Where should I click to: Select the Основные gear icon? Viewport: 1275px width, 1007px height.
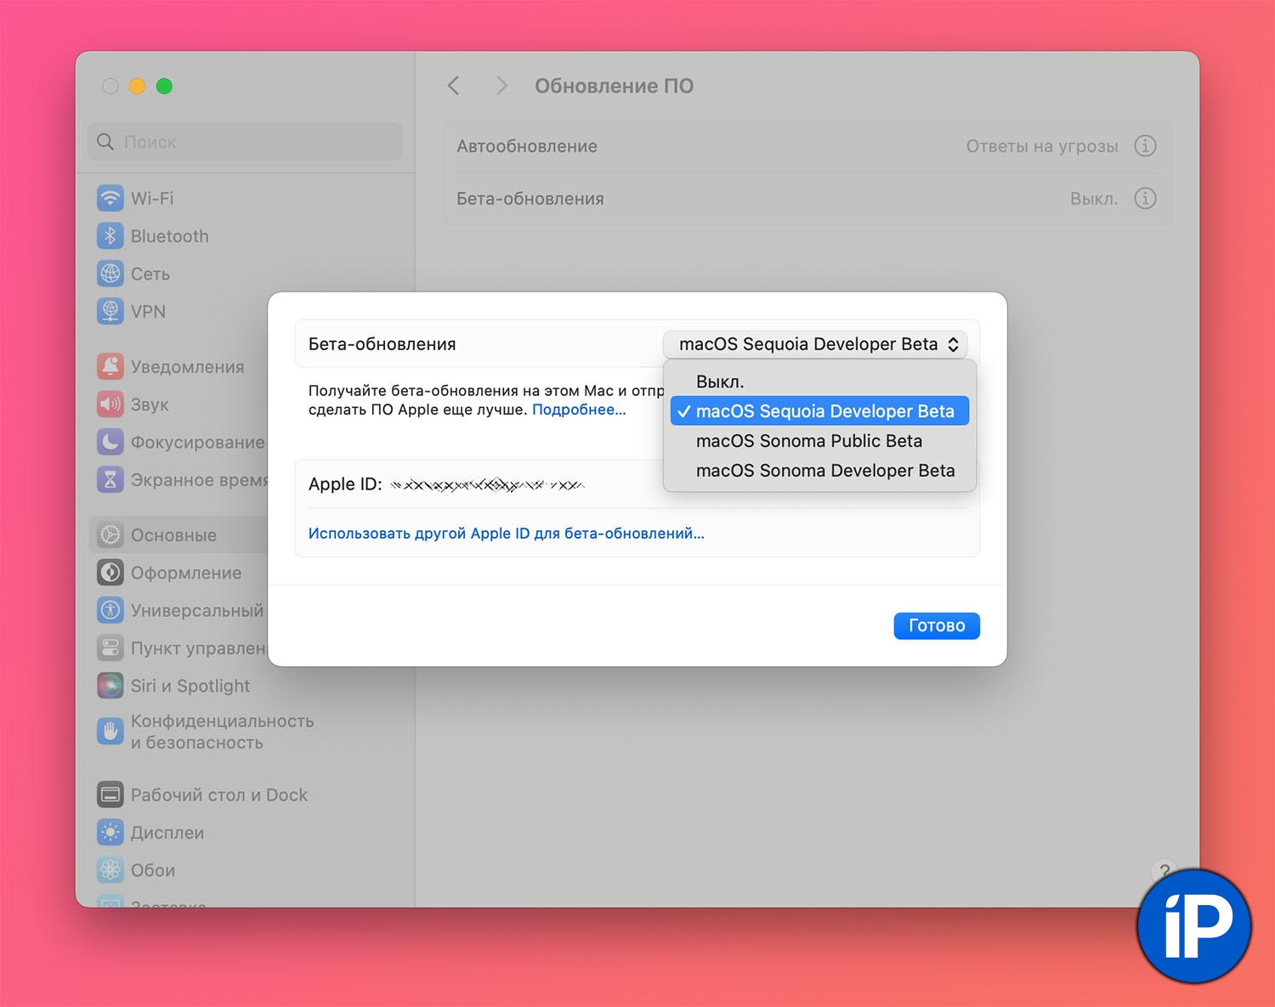point(110,535)
